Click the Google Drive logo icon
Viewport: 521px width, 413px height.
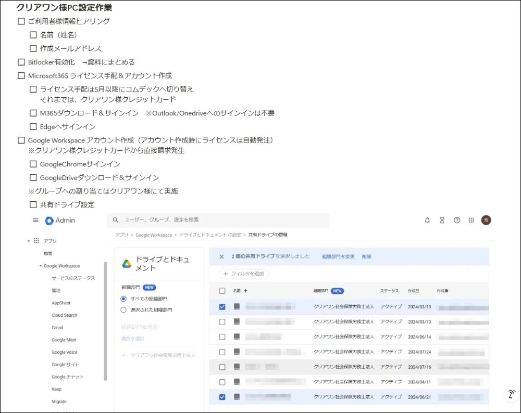pos(127,264)
